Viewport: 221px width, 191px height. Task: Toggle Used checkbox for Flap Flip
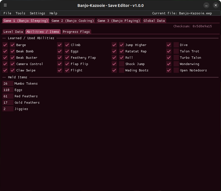click(67, 64)
